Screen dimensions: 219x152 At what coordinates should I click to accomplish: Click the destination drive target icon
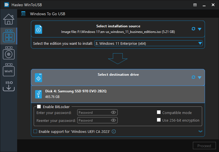click(x=38, y=77)
